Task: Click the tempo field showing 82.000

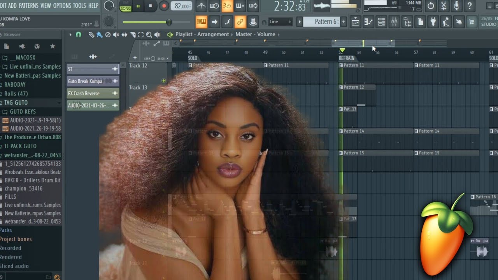Action: point(181,6)
